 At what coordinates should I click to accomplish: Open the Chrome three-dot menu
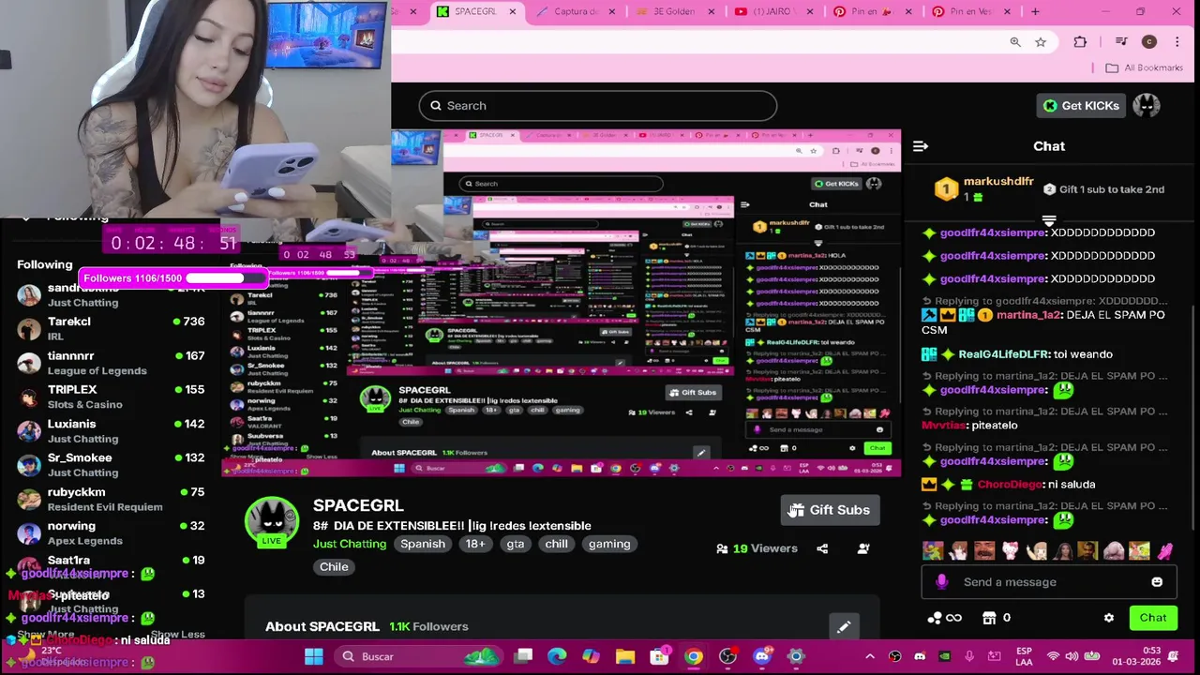1177,42
